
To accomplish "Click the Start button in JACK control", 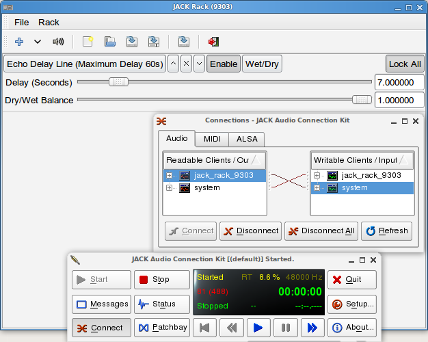I will pos(102,280).
